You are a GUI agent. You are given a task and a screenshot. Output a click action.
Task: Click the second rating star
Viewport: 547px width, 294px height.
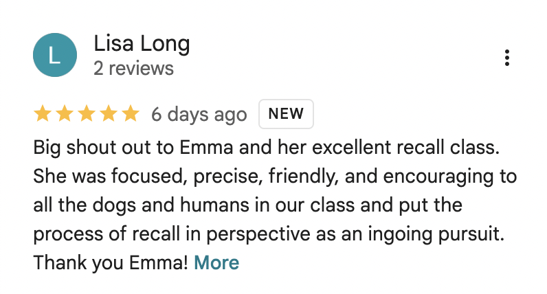pyautogui.click(x=65, y=114)
